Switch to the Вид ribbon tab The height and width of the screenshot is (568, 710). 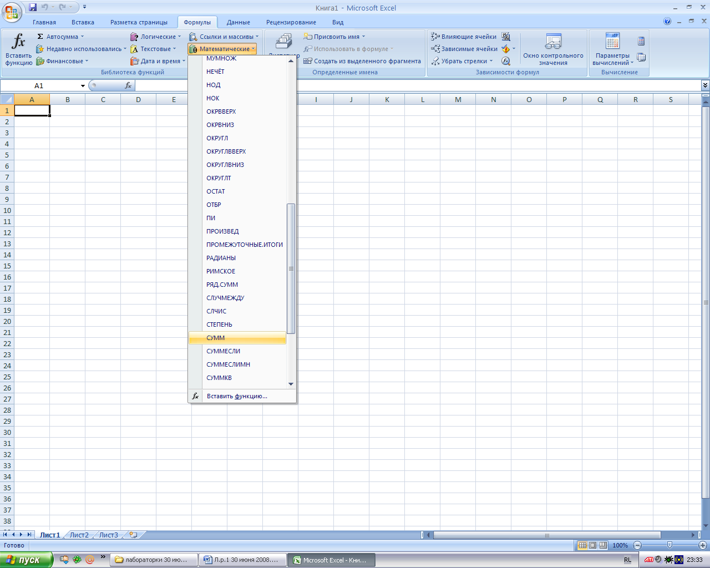tap(338, 22)
